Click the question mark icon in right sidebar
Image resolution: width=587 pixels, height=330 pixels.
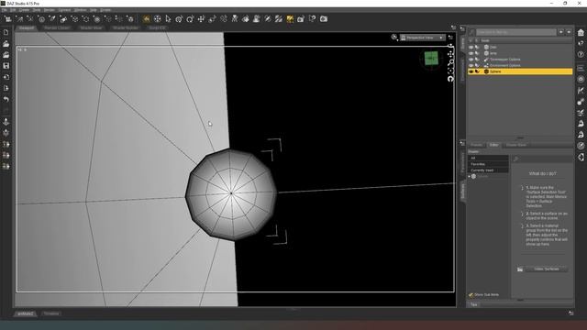click(581, 55)
